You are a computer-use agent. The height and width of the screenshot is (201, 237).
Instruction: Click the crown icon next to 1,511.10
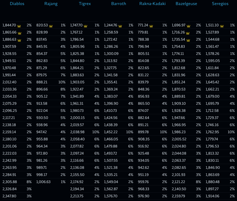[222, 26]
